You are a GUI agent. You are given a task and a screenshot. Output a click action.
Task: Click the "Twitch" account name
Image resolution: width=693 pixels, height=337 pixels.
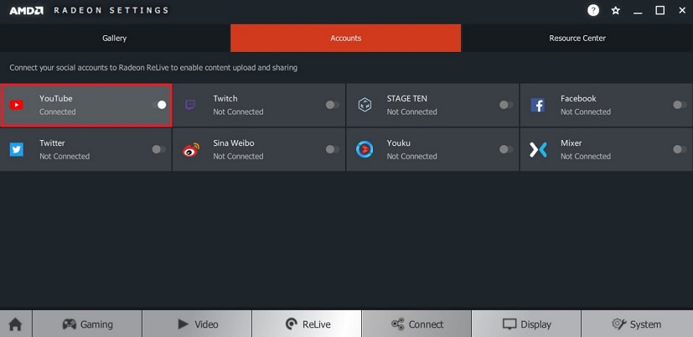(x=225, y=99)
